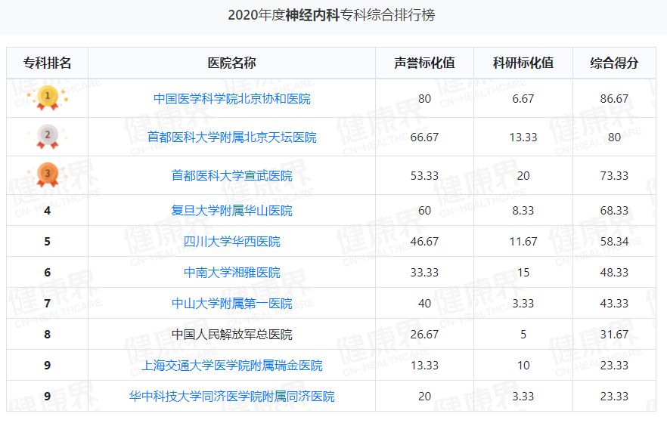This screenshot has width=667, height=423.
Task: Click rank number 7
Action: (x=47, y=303)
